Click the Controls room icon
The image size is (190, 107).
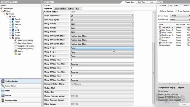pos(13,19)
